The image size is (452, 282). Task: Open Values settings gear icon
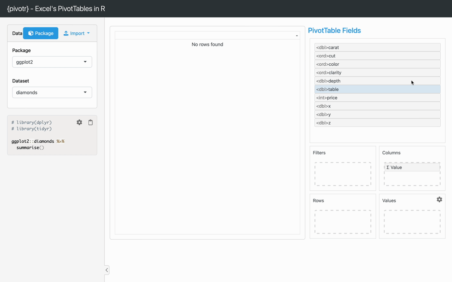coord(439,199)
